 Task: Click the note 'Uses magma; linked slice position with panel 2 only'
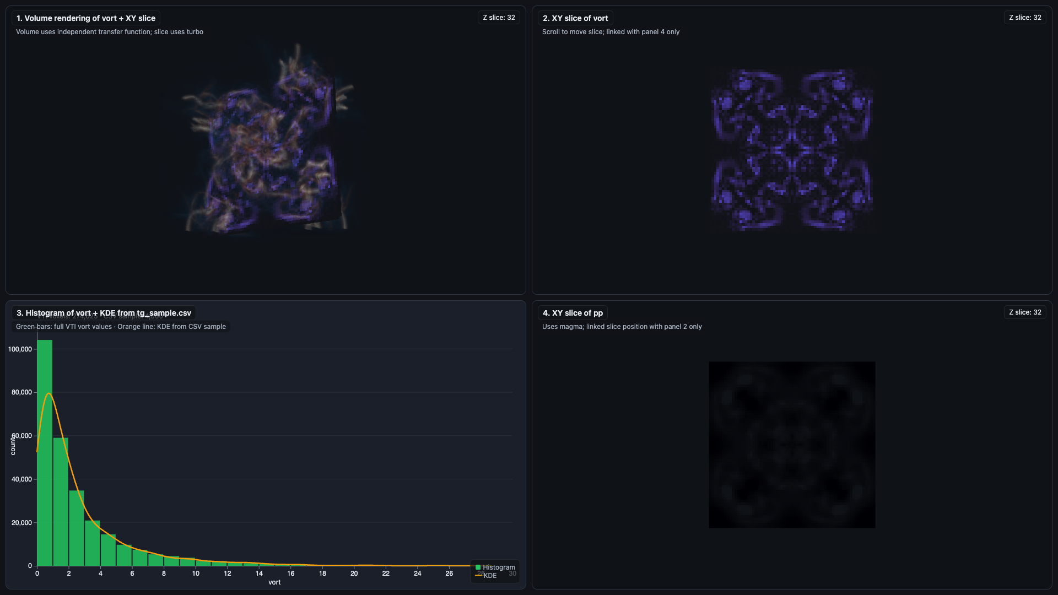622,327
